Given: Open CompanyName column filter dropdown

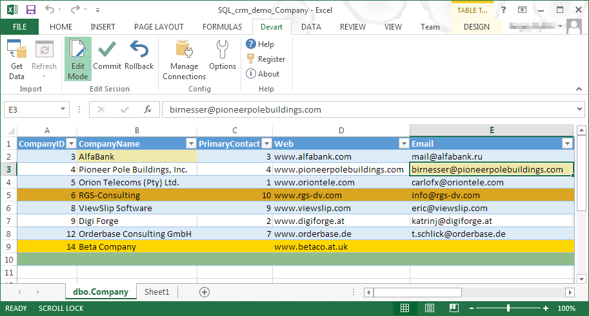Looking at the screenshot, I should [x=191, y=144].
